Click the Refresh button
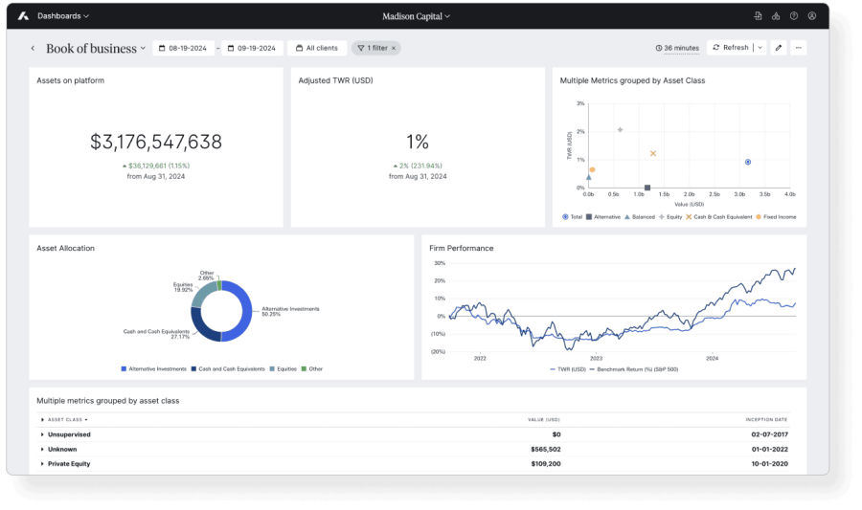The height and width of the screenshot is (510, 862). pyautogui.click(x=731, y=48)
